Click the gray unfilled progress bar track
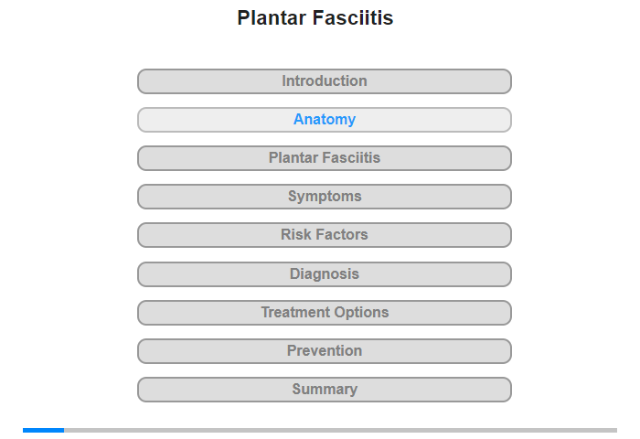The image size is (640, 439). [x=340, y=430]
